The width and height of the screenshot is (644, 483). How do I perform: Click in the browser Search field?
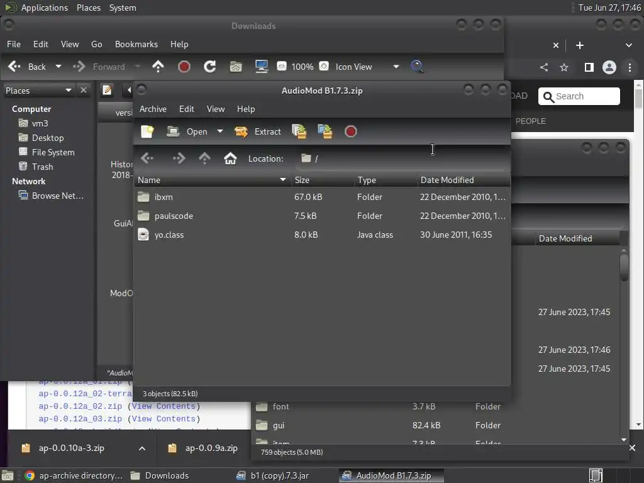click(579, 96)
